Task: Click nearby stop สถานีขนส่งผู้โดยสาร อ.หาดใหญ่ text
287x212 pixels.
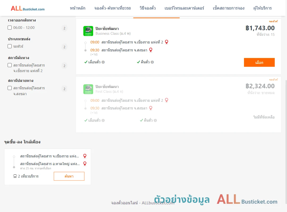Action: point(50,164)
